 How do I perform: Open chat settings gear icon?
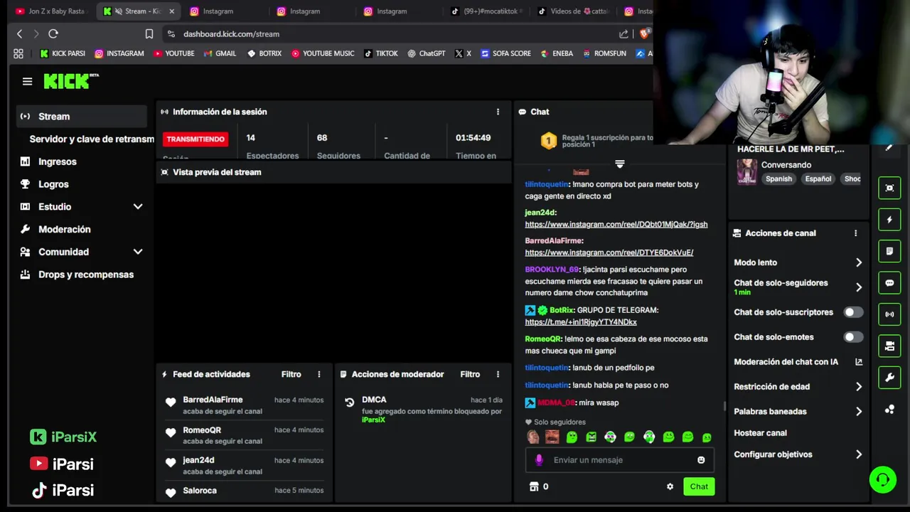(x=670, y=486)
